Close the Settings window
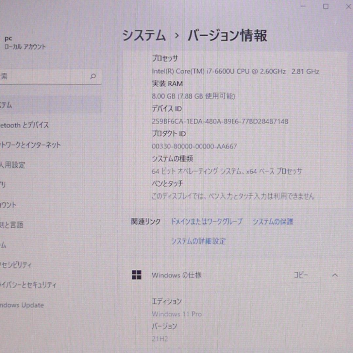 coord(349,7)
